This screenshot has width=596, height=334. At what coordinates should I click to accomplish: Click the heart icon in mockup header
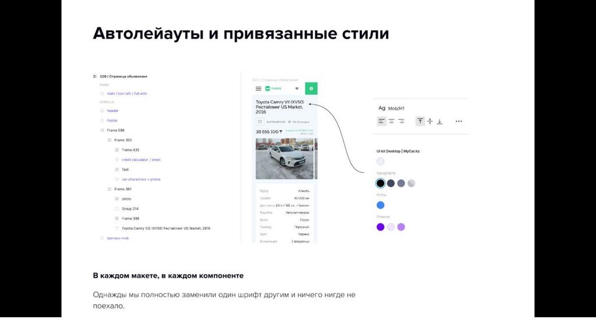coord(297,88)
